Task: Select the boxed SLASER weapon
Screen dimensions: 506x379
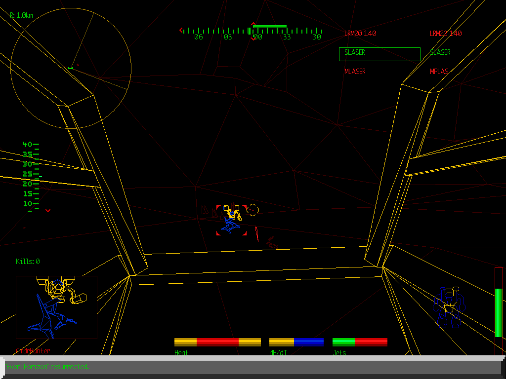Action: click(x=379, y=54)
